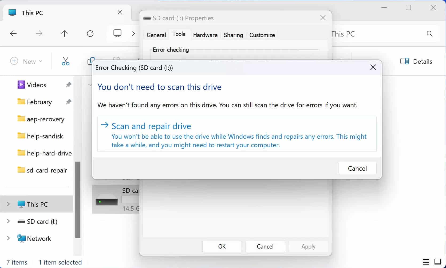Open the aep-recovery folder
This screenshot has width=446, height=268.
[41, 119]
